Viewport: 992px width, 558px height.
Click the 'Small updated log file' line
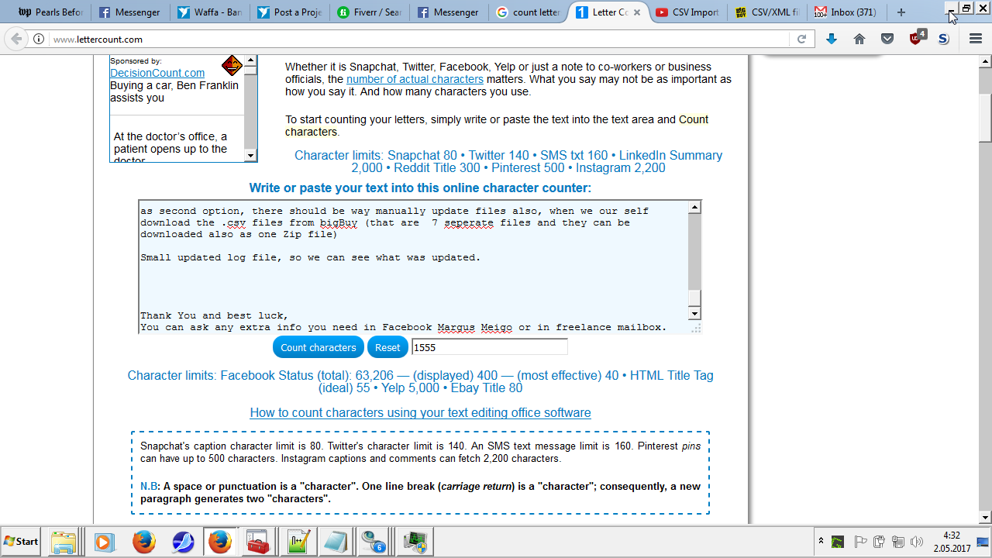point(311,257)
